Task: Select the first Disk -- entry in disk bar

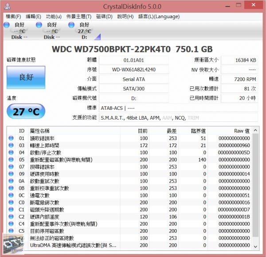Action: pyautogui.click(x=19, y=31)
